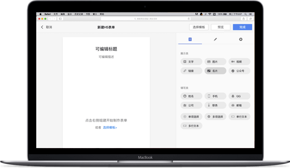Click the Safari share icon
290x168 pixels.
(244, 19)
